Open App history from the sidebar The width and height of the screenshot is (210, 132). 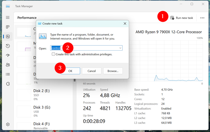click(8, 46)
